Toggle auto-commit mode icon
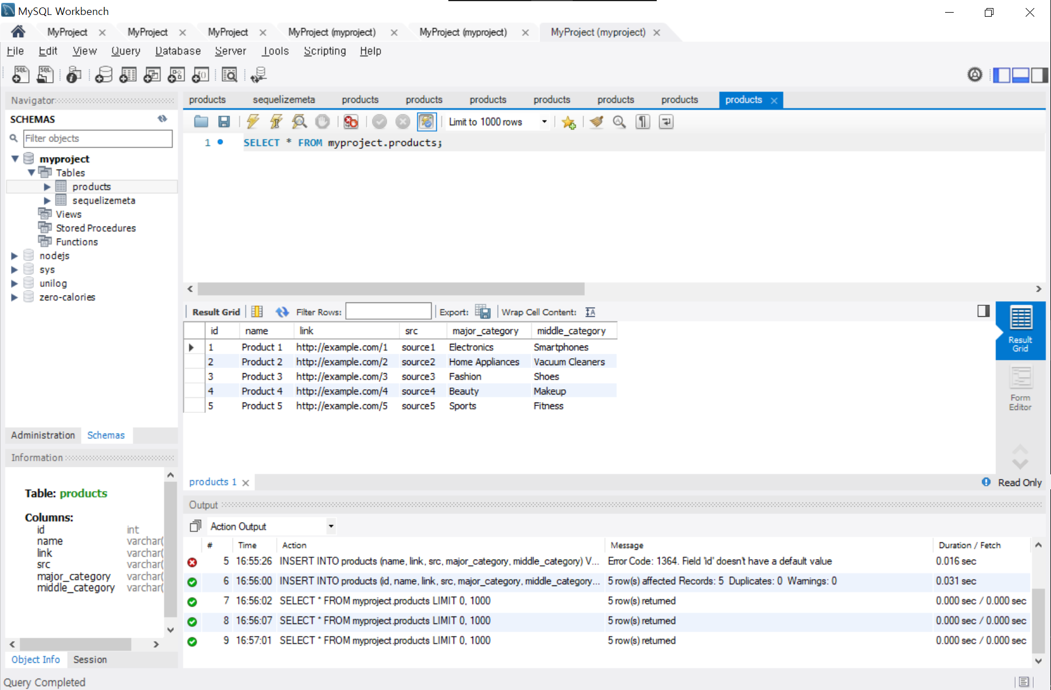Screen dimensions: 1051x690 (427, 121)
